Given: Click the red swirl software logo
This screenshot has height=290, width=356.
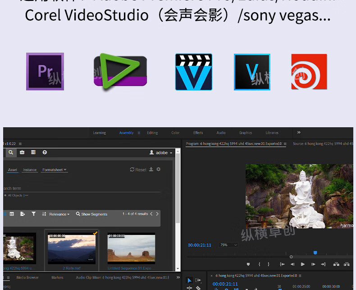Looking at the screenshot, I should pos(309,71).
